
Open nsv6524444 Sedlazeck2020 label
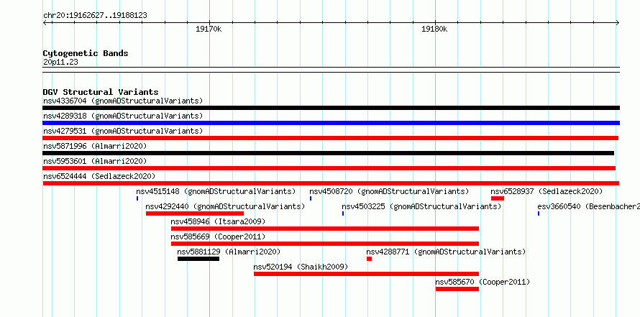tap(99, 176)
